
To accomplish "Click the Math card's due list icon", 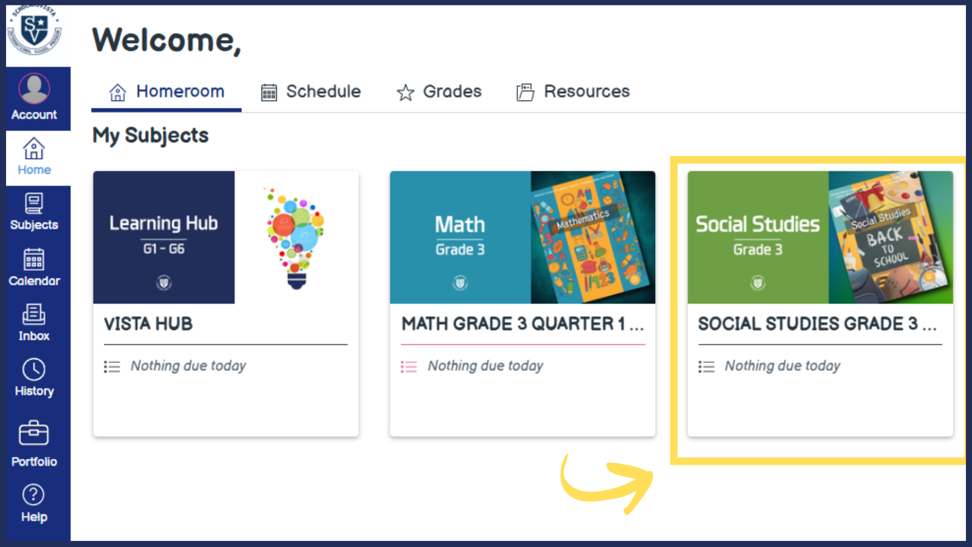I will click(x=409, y=366).
